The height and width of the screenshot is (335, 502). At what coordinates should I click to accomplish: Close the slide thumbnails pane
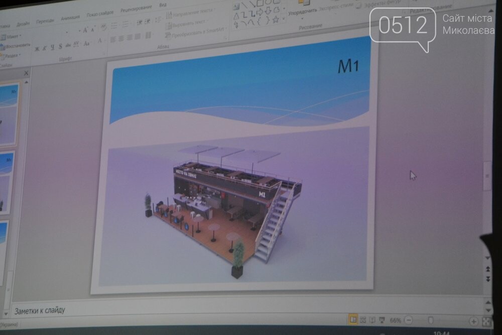26,73
